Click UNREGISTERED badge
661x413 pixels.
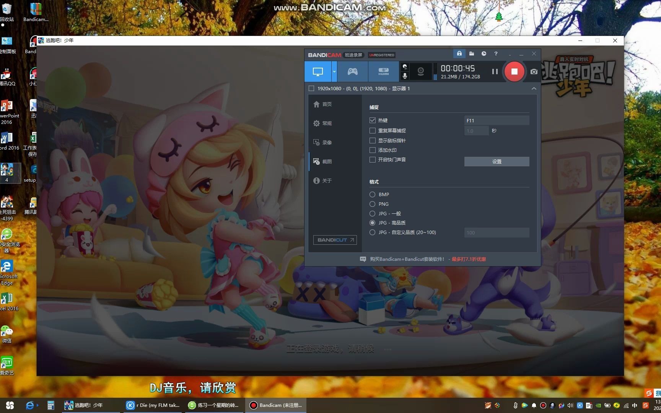[381, 55]
